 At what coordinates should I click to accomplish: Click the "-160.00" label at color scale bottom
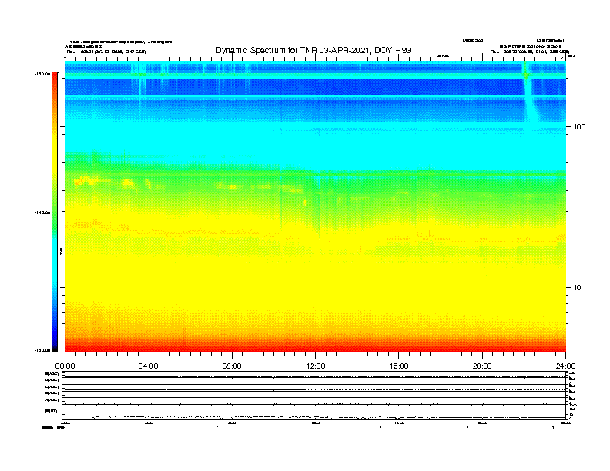point(42,350)
